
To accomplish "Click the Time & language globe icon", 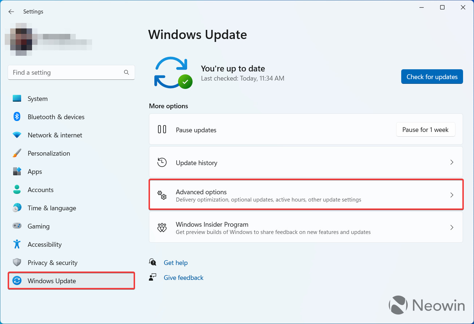I will pyautogui.click(x=17, y=208).
